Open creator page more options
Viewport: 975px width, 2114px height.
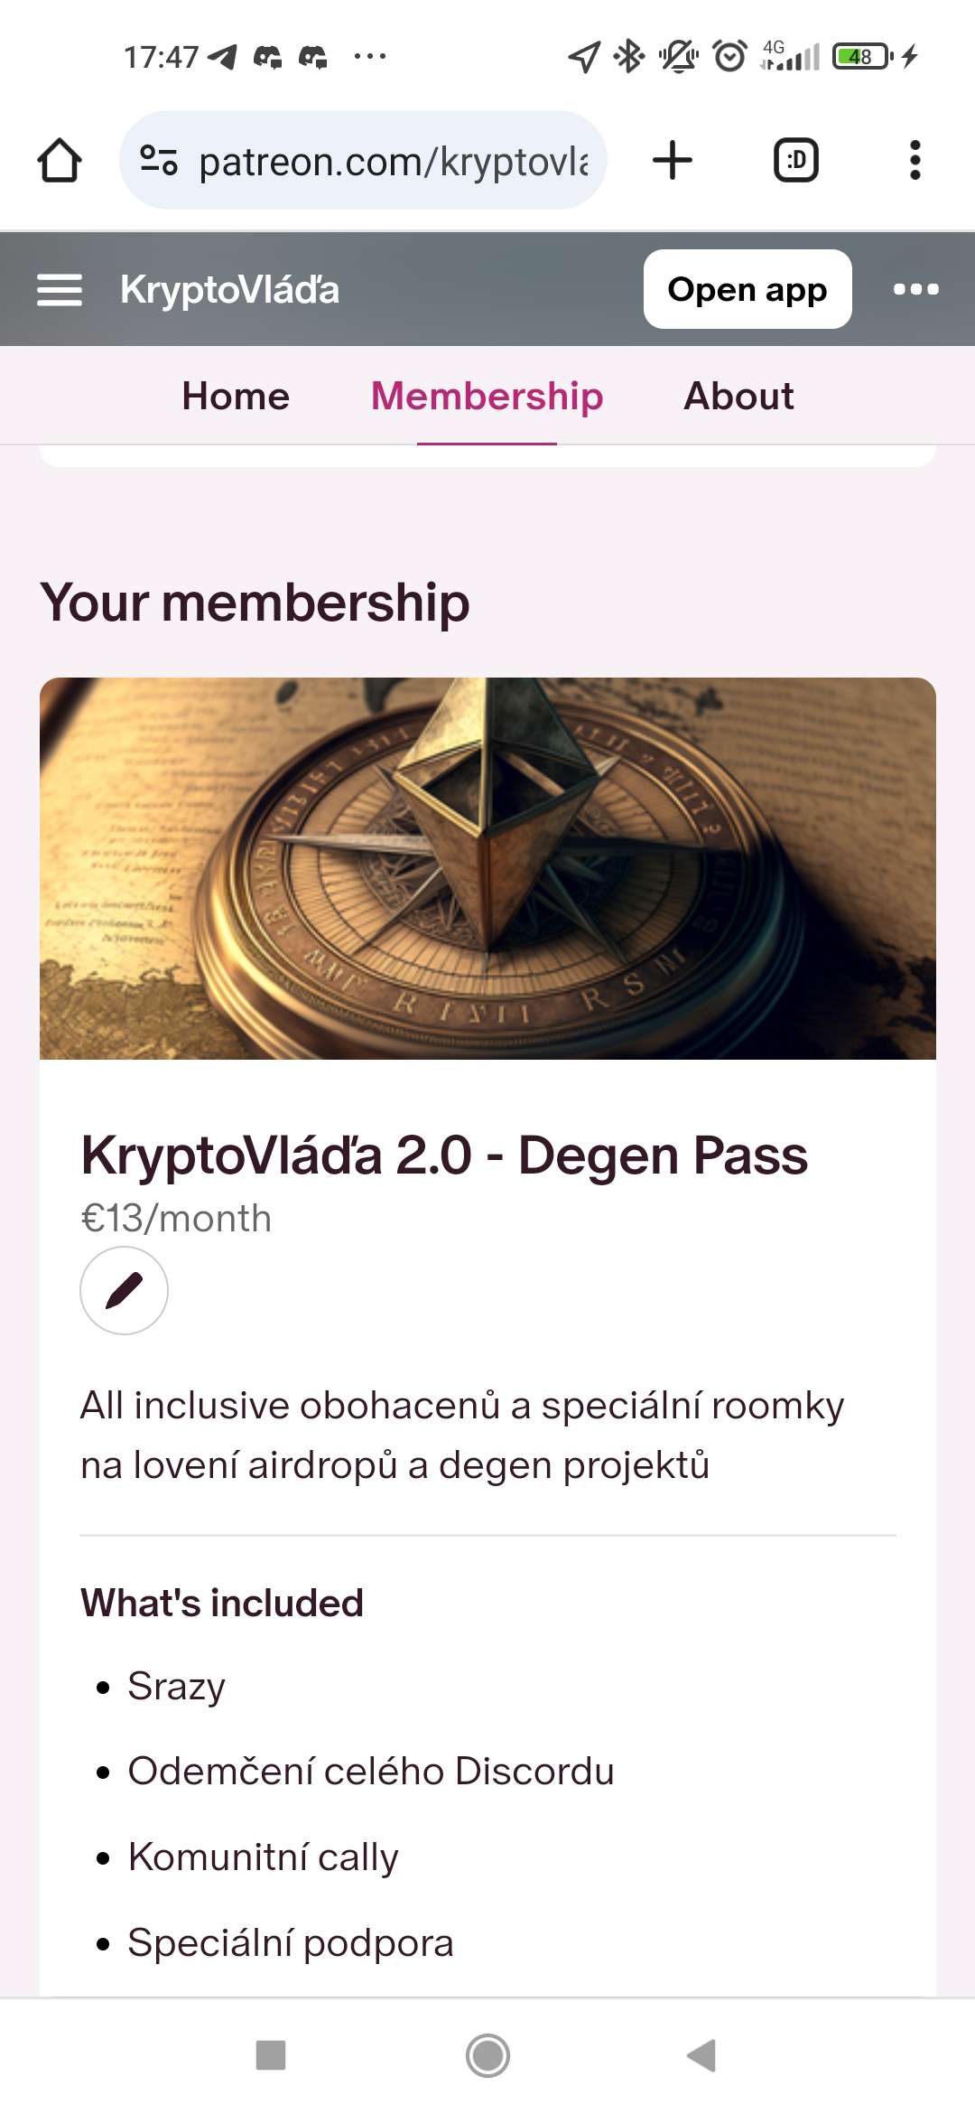(x=915, y=290)
